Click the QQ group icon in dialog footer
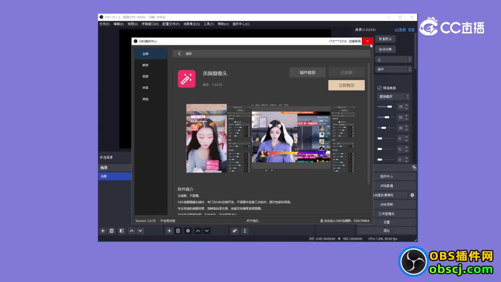 tap(322, 221)
